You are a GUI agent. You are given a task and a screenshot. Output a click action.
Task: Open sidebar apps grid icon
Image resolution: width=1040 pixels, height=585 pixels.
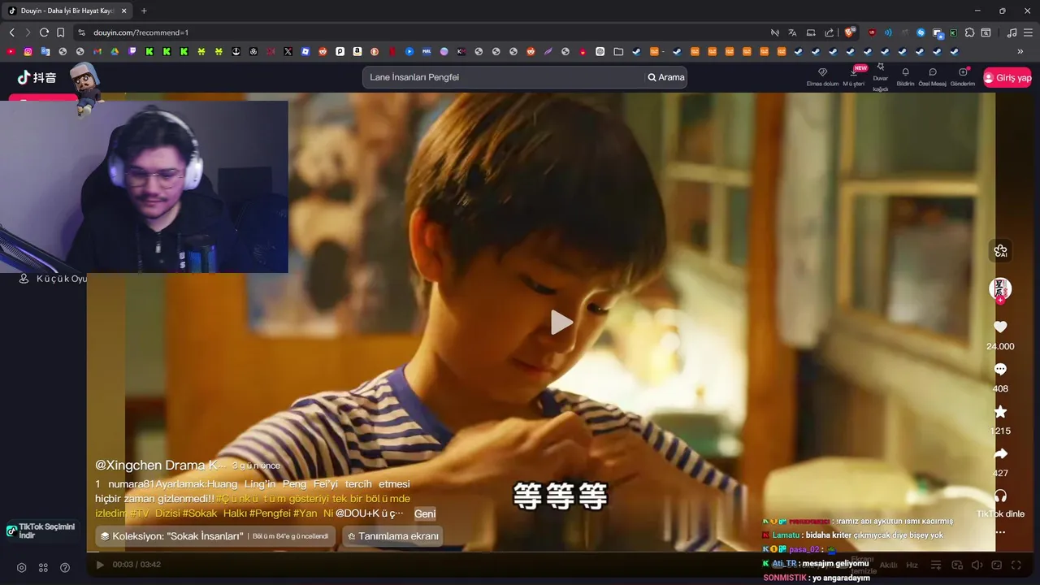pos(43,567)
